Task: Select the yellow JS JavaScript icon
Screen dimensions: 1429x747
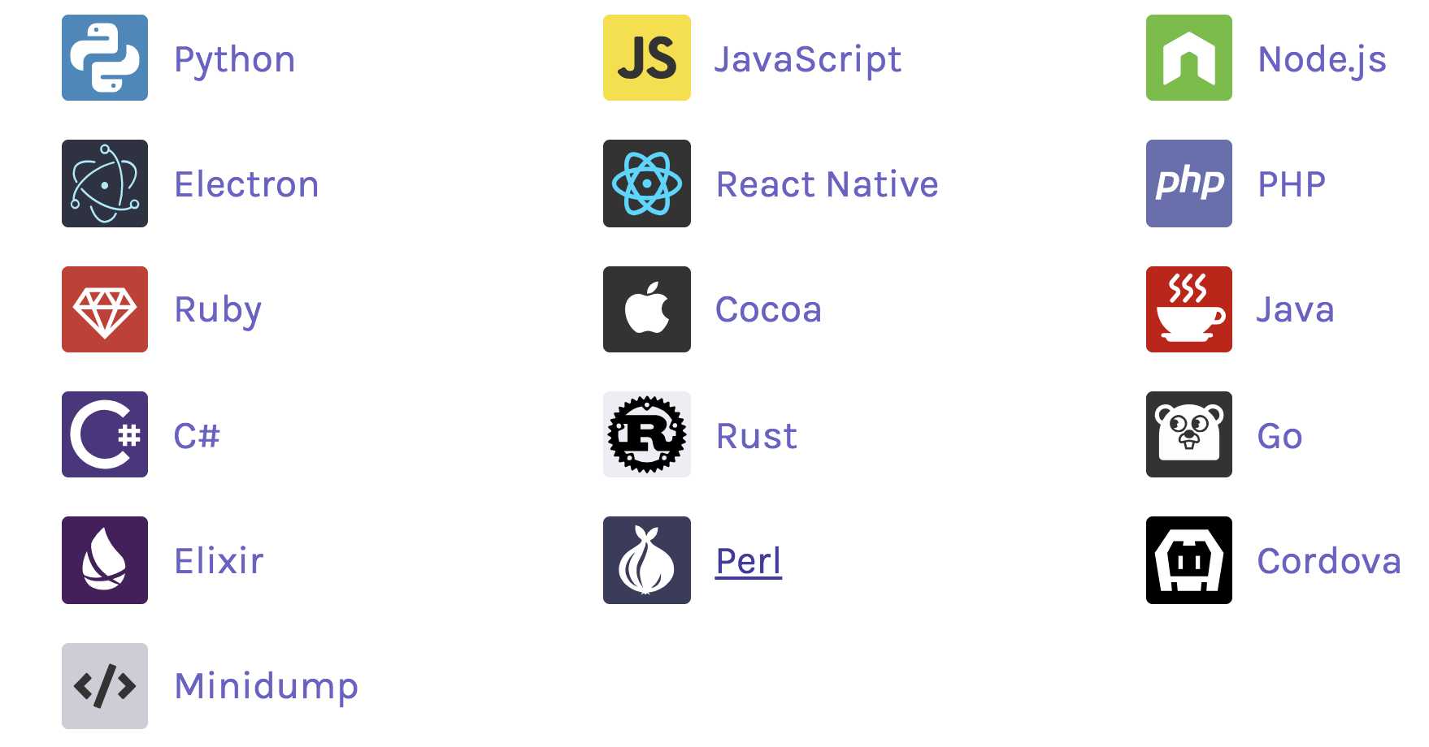Action: coord(647,58)
